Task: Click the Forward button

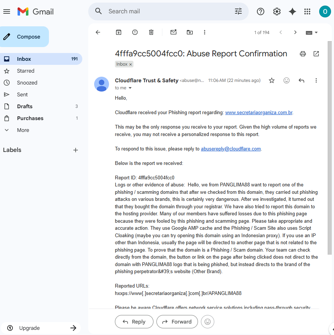Action: coord(177,322)
